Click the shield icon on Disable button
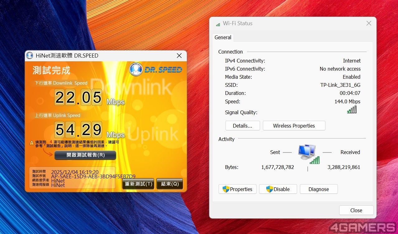398x234 pixels. [269, 189]
